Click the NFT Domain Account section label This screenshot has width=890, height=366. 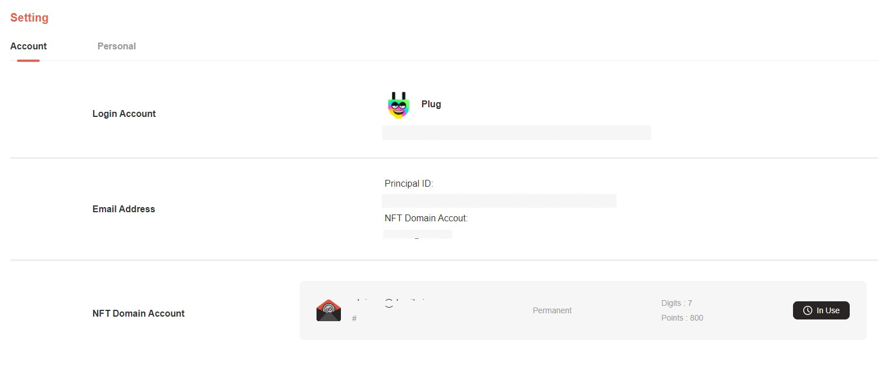138,313
